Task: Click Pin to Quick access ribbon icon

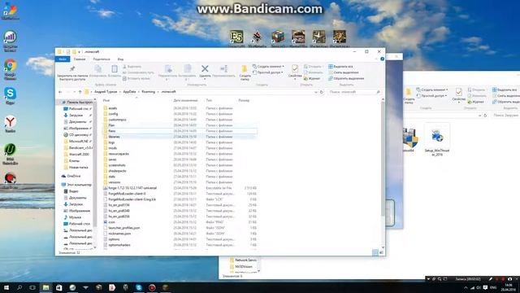Action: click(72, 69)
